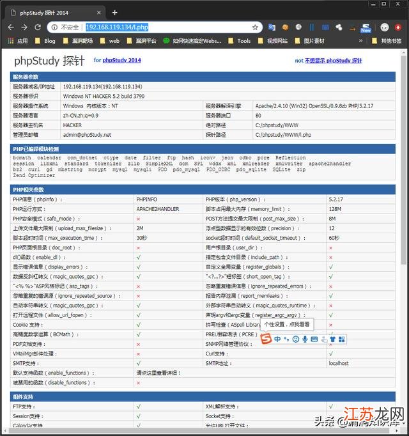Open the 漏洞靶场 bookmark folder
Viewport: 409px width, 436px height.
(78, 41)
